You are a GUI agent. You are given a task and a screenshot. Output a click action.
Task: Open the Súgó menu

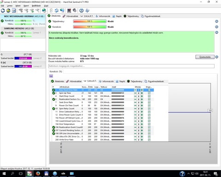[x=46, y=6]
